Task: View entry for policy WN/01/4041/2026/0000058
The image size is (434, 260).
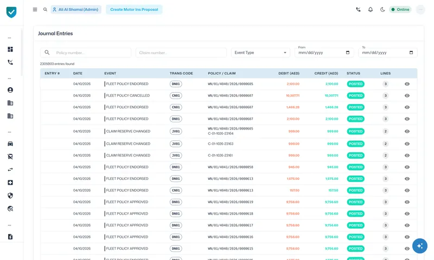Action: coord(407,167)
